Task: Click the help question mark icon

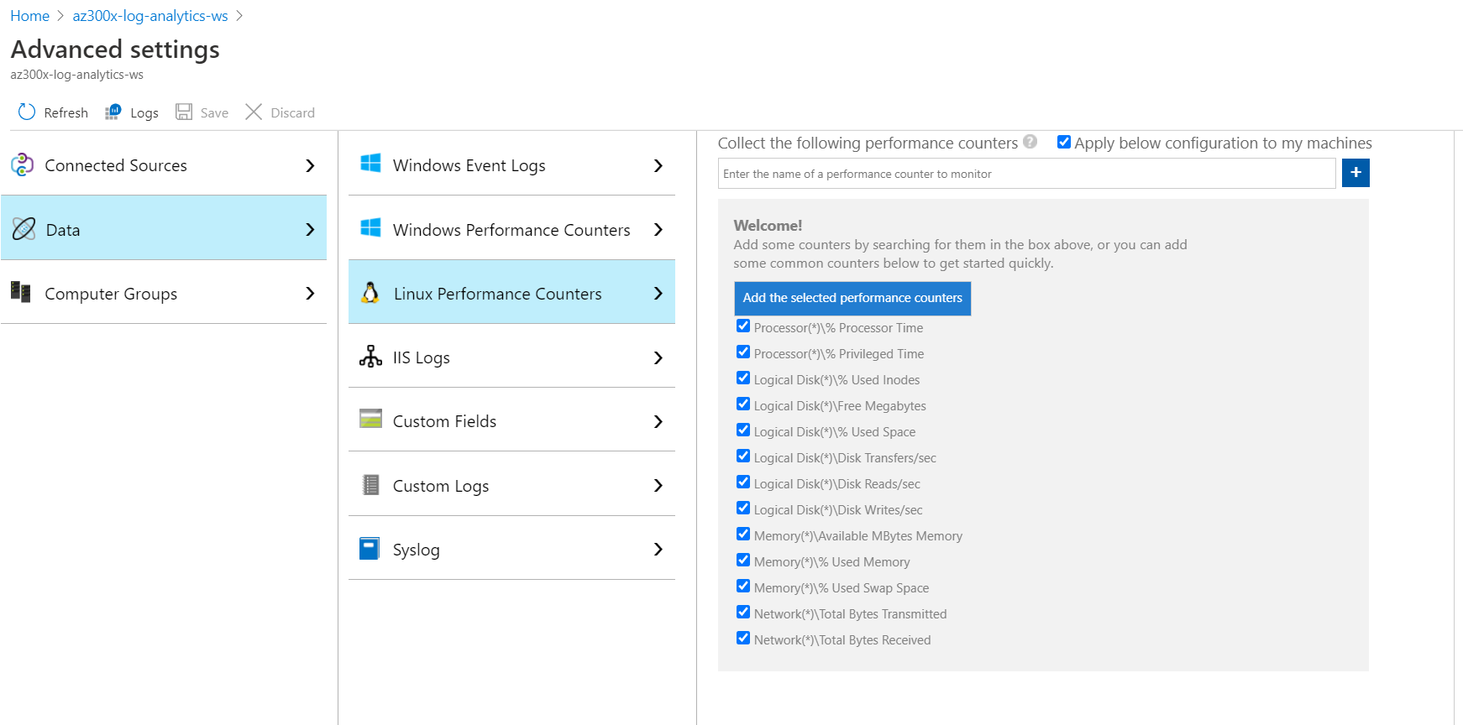Action: click(x=1030, y=142)
